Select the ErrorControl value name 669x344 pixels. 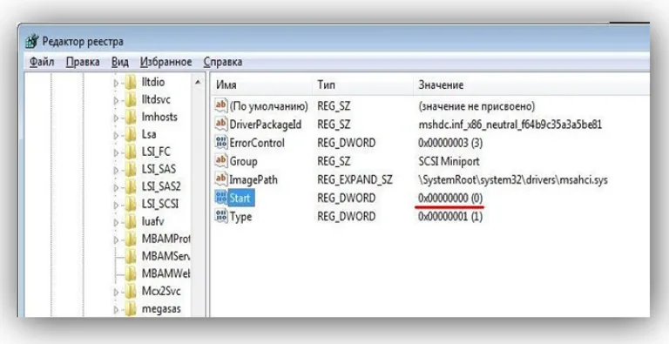(x=257, y=143)
